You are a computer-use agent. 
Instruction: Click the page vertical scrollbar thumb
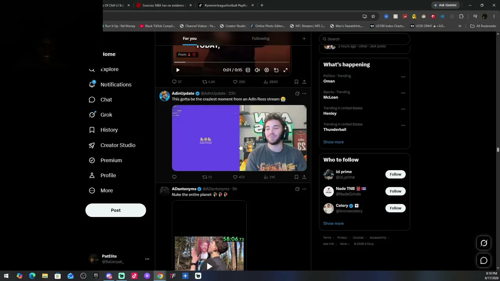[x=498, y=150]
